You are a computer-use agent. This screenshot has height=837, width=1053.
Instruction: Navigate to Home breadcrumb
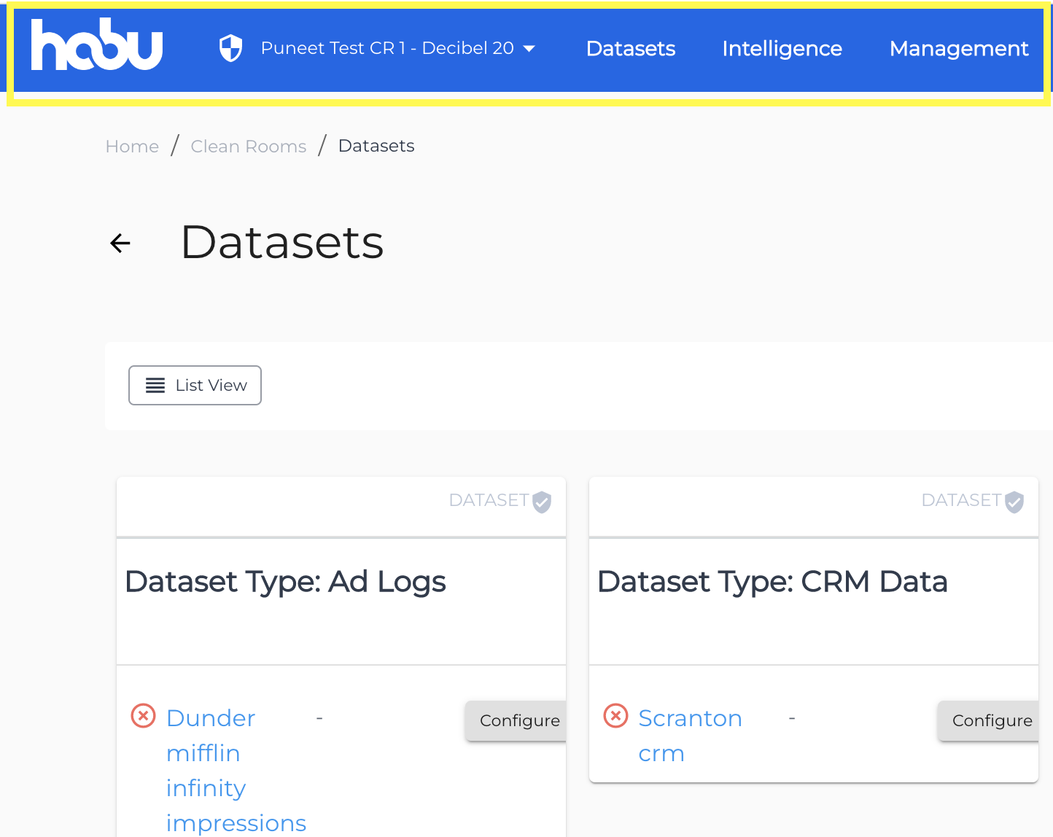point(132,147)
